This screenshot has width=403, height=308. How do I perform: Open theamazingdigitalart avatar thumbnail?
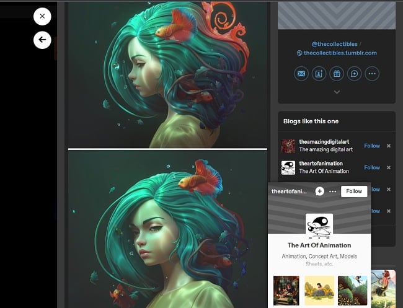[x=288, y=146]
